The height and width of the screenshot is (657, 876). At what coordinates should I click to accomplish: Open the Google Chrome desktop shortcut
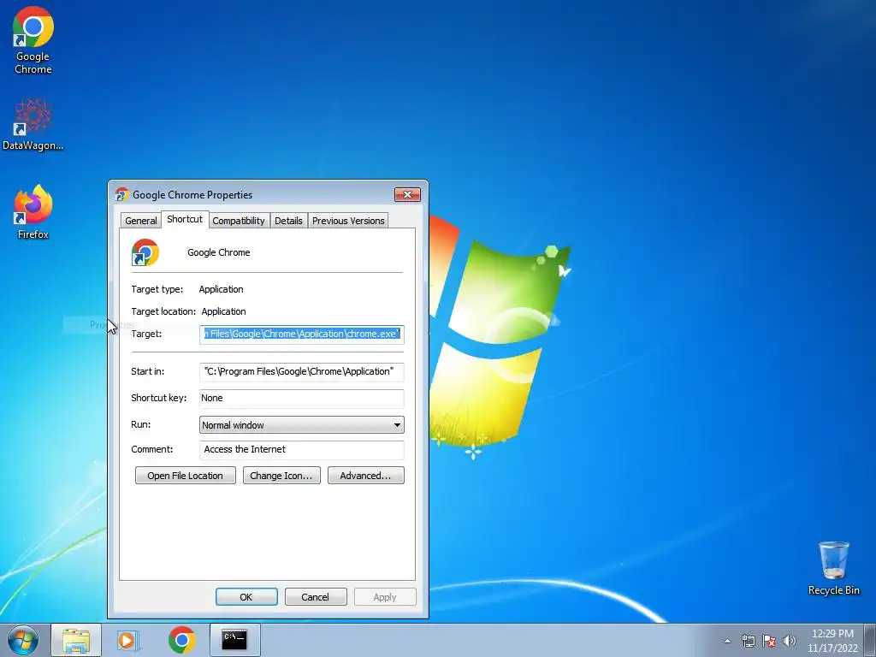click(x=33, y=40)
